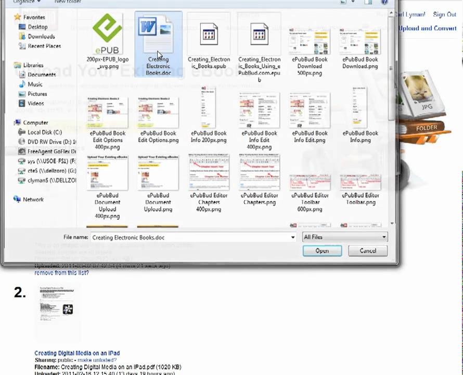Click Upload and Convert link
The width and height of the screenshot is (463, 375).
427,29
